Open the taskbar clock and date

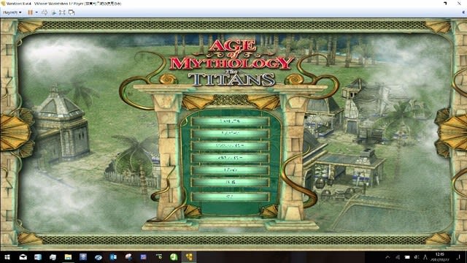[x=439, y=257]
